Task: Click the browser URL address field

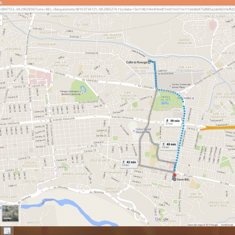Action: pyautogui.click(x=117, y=9)
